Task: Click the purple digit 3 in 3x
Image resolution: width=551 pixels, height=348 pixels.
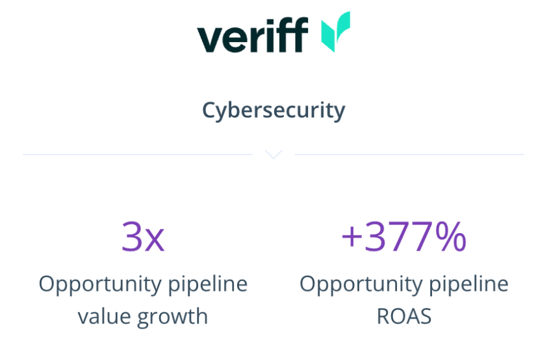Action: tap(132, 238)
